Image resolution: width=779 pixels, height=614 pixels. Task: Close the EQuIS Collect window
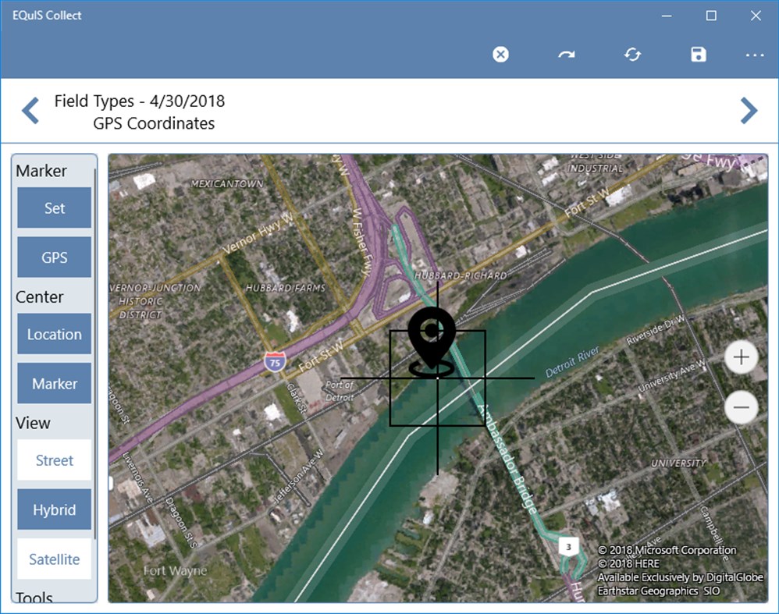[x=756, y=16]
